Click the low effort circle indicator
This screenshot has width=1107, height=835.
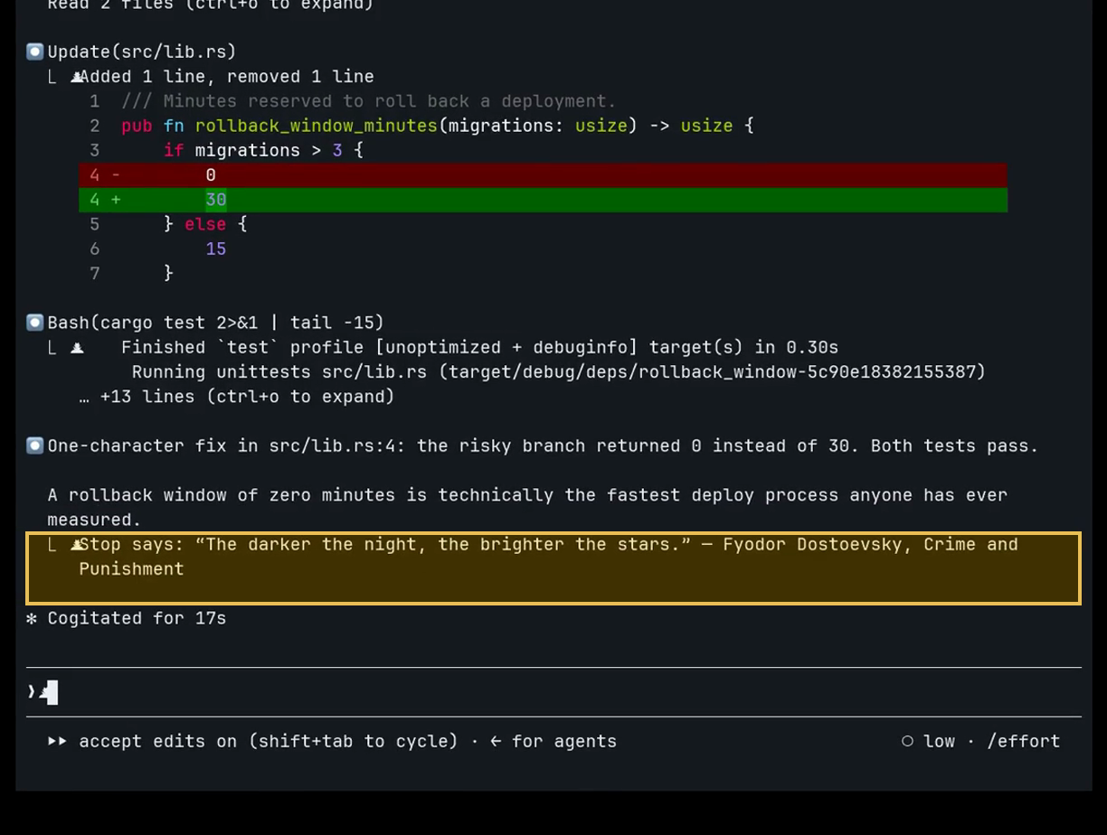pyautogui.click(x=907, y=741)
